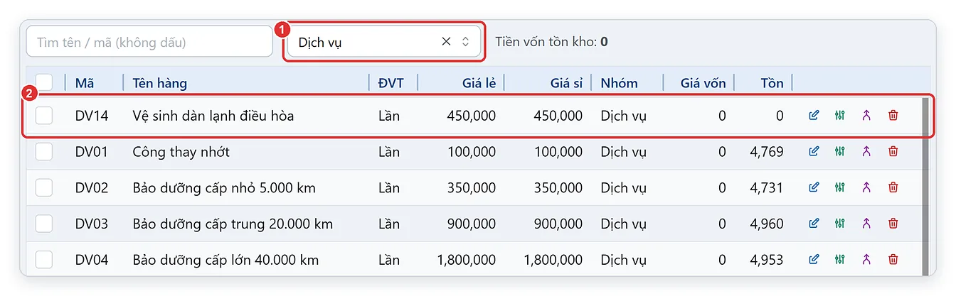Click the purple merge icon for DV02

pyautogui.click(x=866, y=187)
